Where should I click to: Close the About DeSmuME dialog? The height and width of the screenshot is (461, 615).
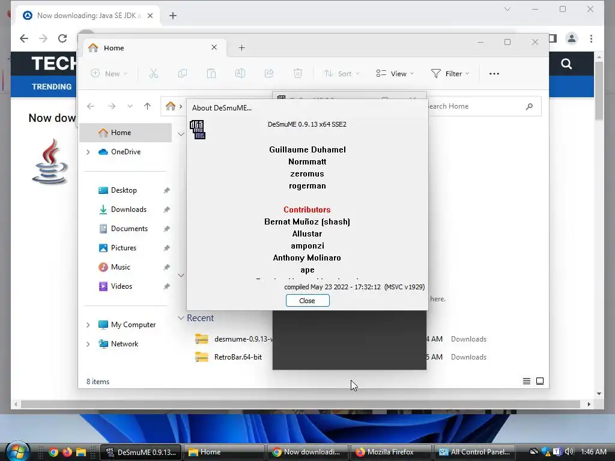307,301
